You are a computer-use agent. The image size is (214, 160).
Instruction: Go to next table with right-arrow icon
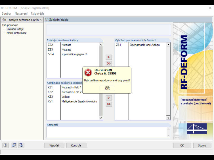[21, 145]
